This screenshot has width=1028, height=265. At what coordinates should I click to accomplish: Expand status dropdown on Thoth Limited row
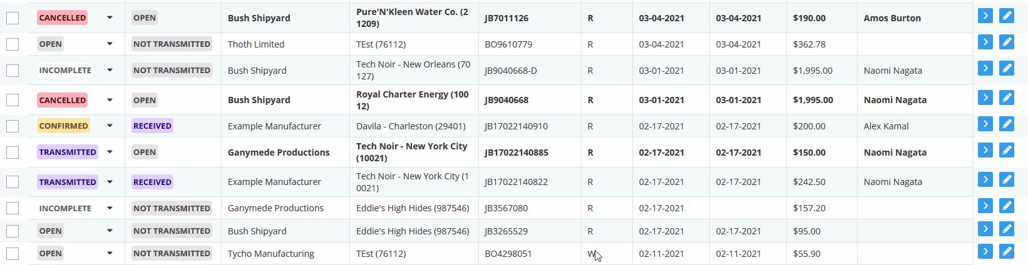click(x=110, y=44)
